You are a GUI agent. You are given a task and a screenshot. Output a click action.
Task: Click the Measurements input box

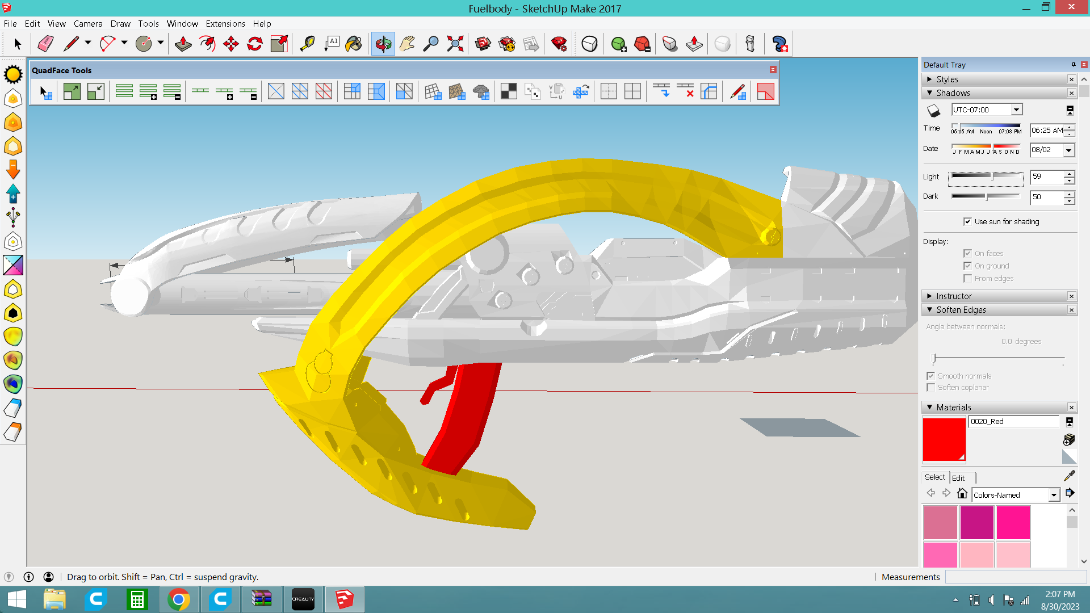pos(1015,577)
